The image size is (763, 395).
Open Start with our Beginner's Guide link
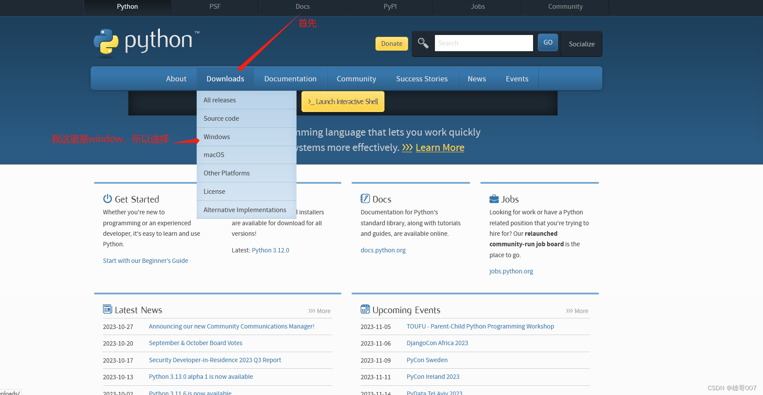(145, 261)
